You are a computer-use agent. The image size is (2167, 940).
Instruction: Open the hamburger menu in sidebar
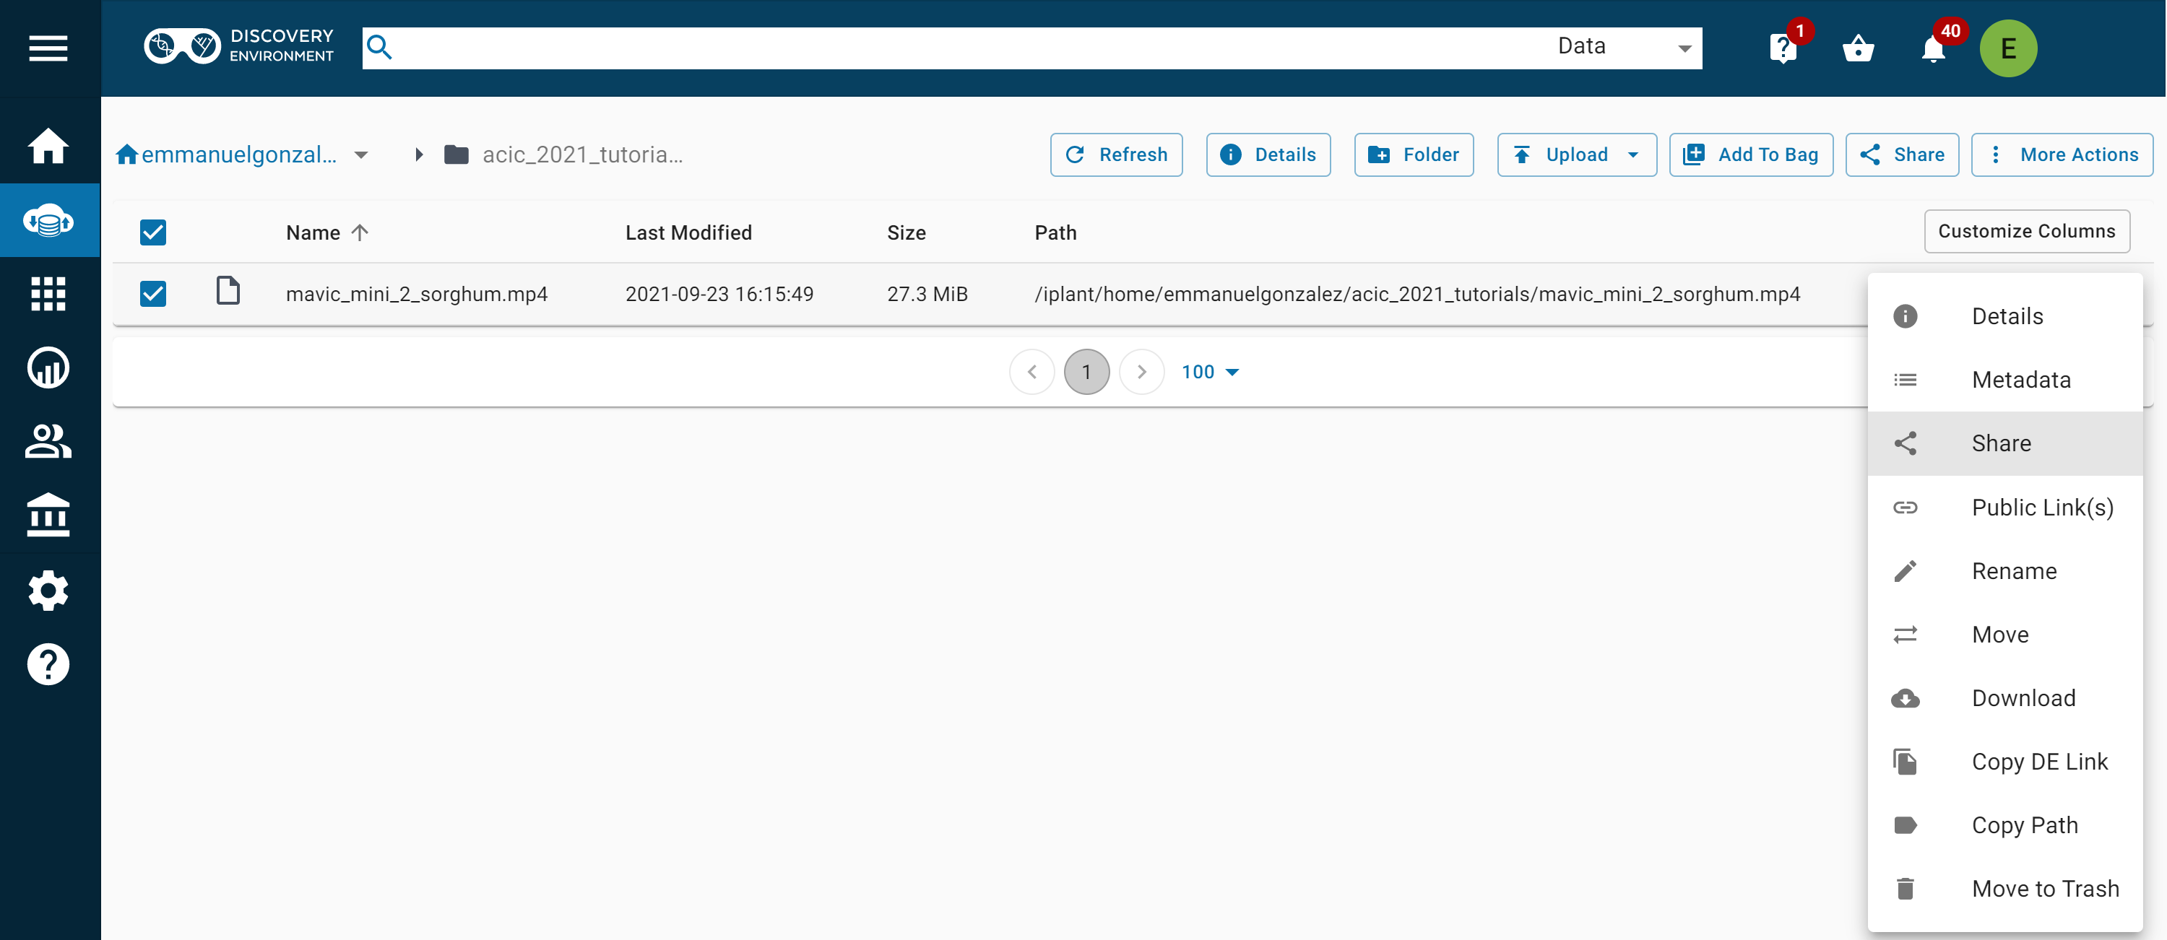48,48
